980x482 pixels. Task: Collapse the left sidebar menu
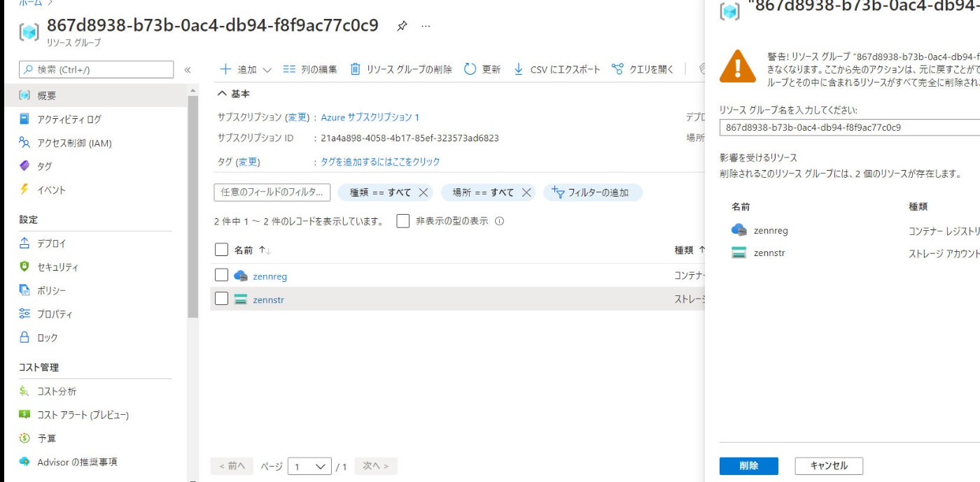[x=187, y=70]
